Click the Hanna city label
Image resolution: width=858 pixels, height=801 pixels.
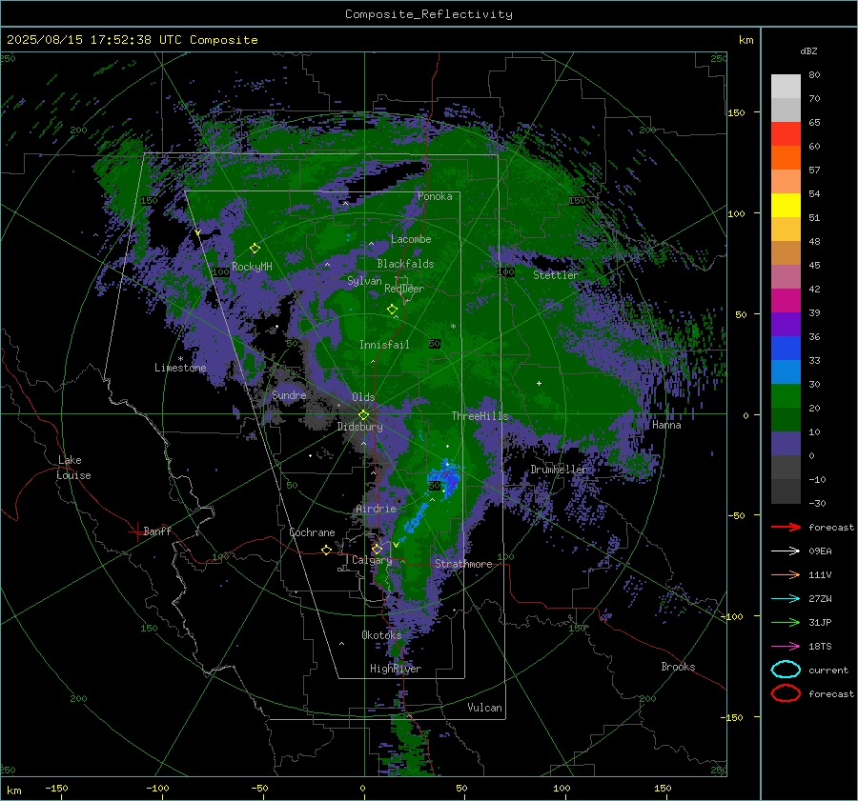(666, 425)
